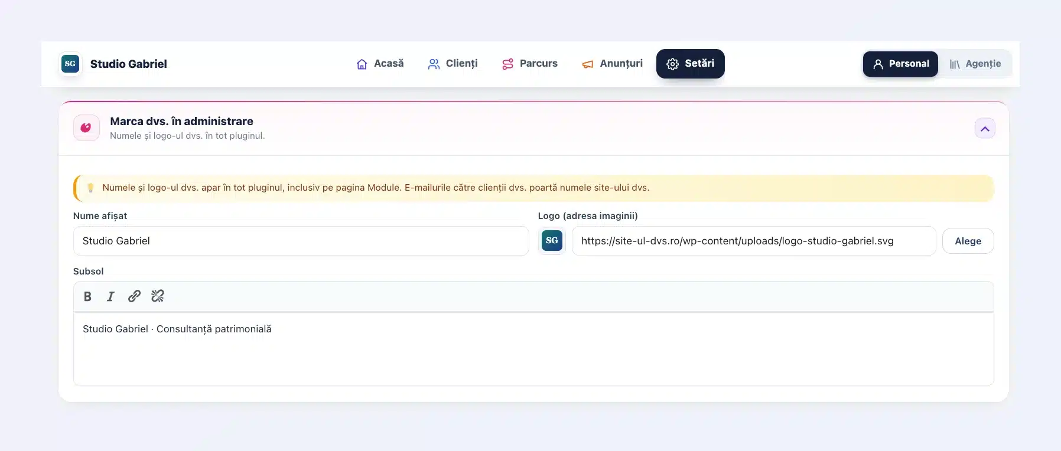Click the Logo image address field
The width and height of the screenshot is (1061, 451).
(754, 241)
